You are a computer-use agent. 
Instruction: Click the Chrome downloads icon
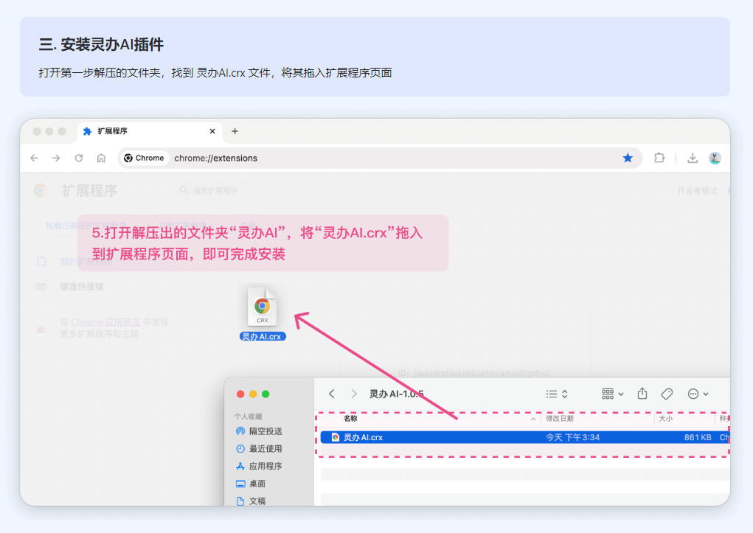click(x=693, y=158)
